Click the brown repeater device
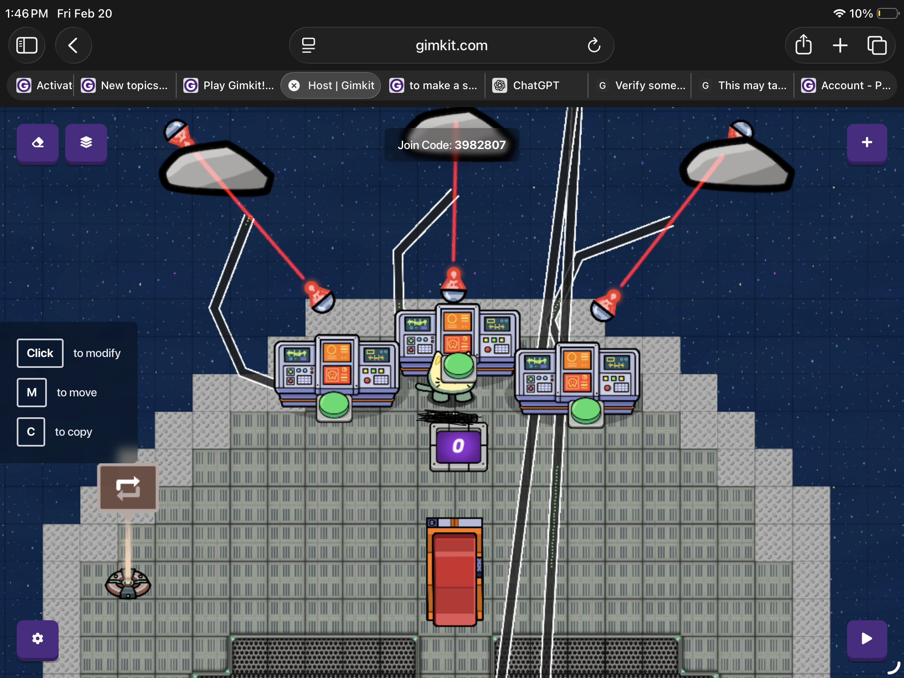The width and height of the screenshot is (904, 678). tap(128, 488)
